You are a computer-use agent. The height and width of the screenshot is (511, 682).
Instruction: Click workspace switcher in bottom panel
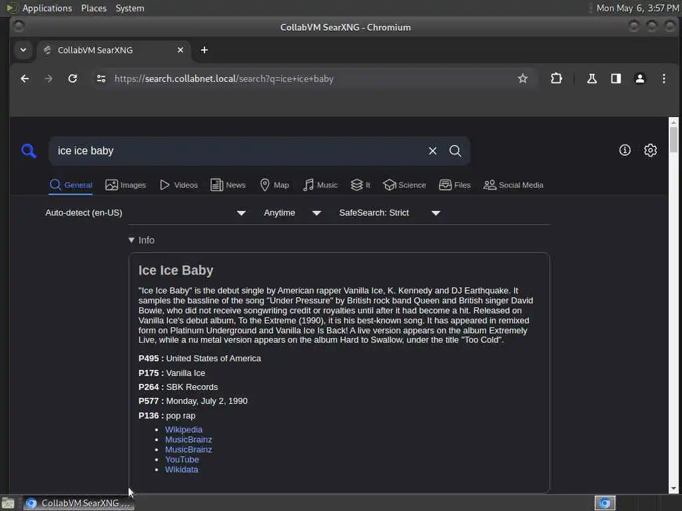click(605, 503)
